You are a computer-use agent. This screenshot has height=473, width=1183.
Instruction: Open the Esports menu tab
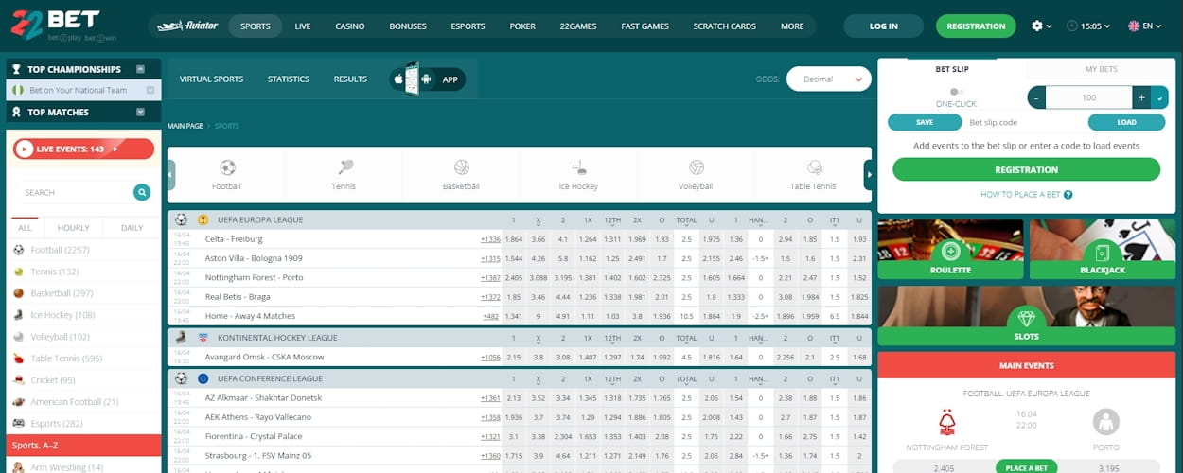click(x=468, y=26)
